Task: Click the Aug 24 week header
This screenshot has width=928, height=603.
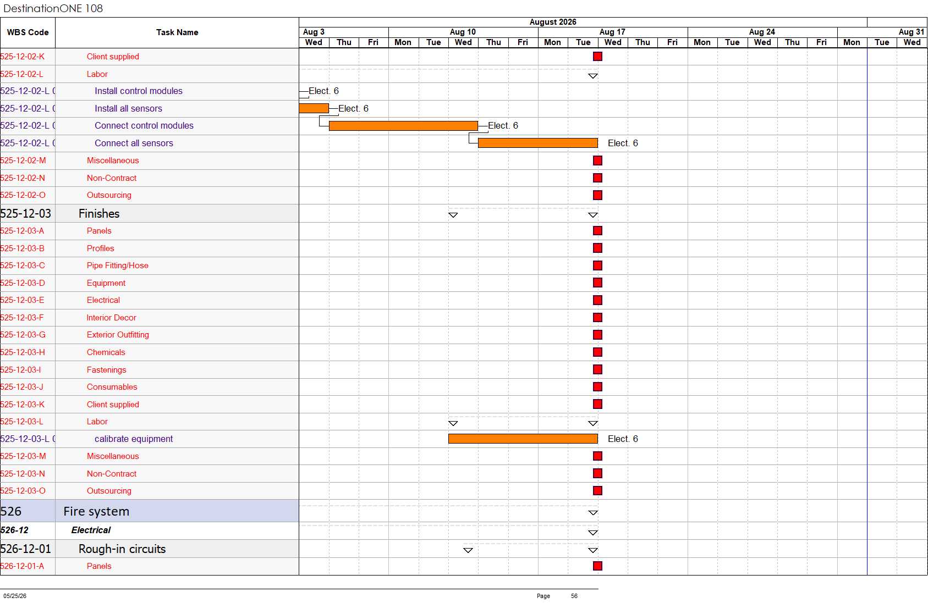Action: (762, 32)
